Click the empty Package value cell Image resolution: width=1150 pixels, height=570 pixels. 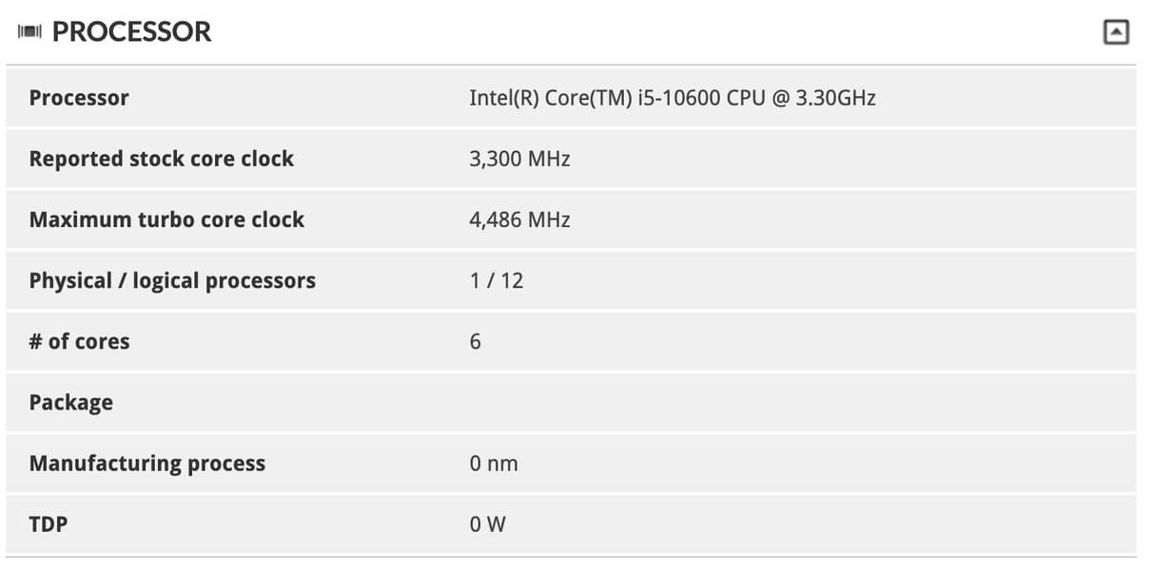[x=666, y=402]
